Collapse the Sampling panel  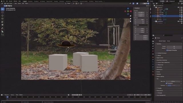tap(159, 44)
